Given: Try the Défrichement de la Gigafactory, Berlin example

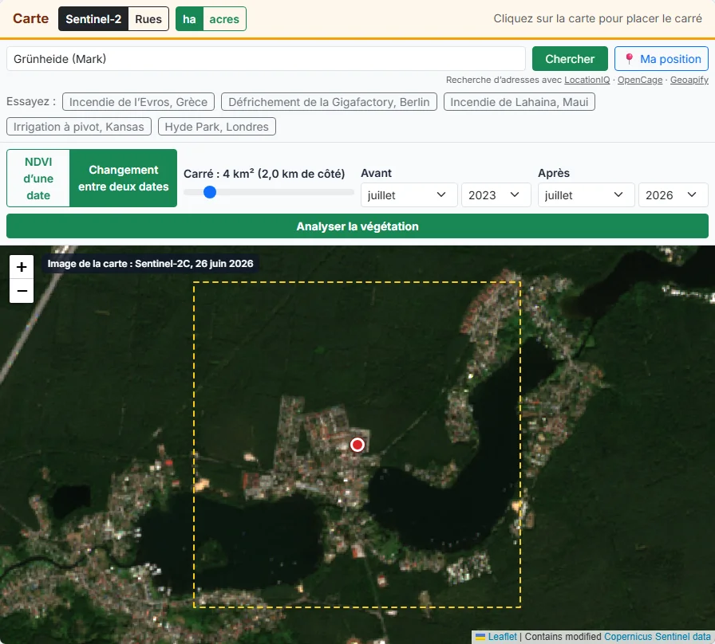Looking at the screenshot, I should point(329,102).
